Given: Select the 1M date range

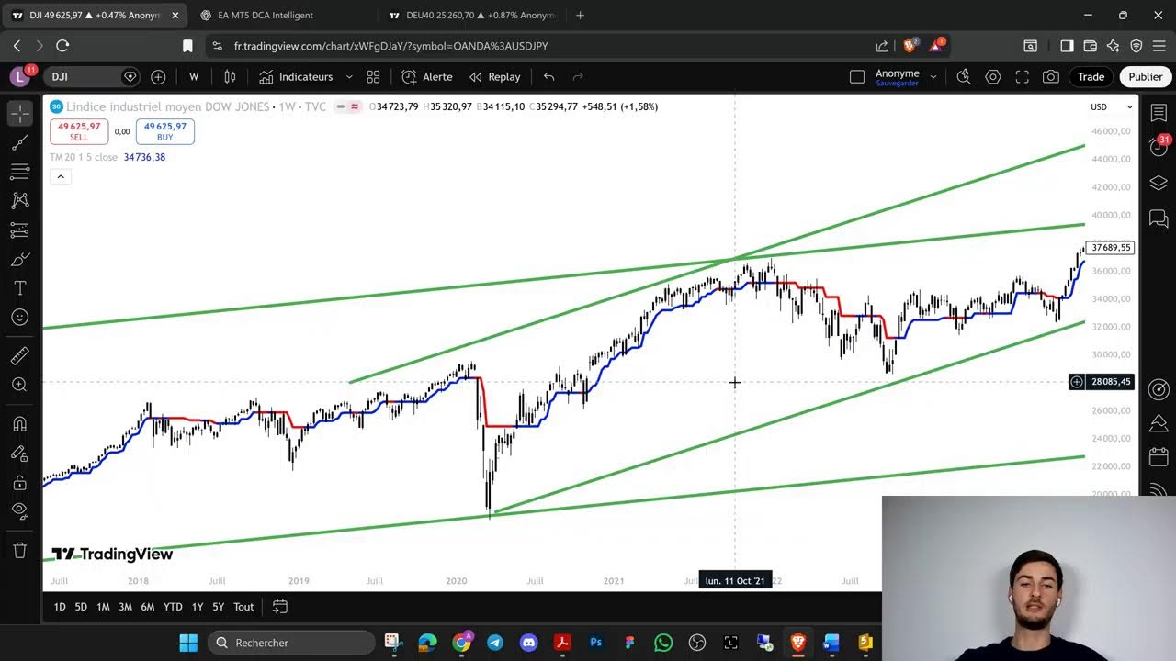Looking at the screenshot, I should click(103, 607).
